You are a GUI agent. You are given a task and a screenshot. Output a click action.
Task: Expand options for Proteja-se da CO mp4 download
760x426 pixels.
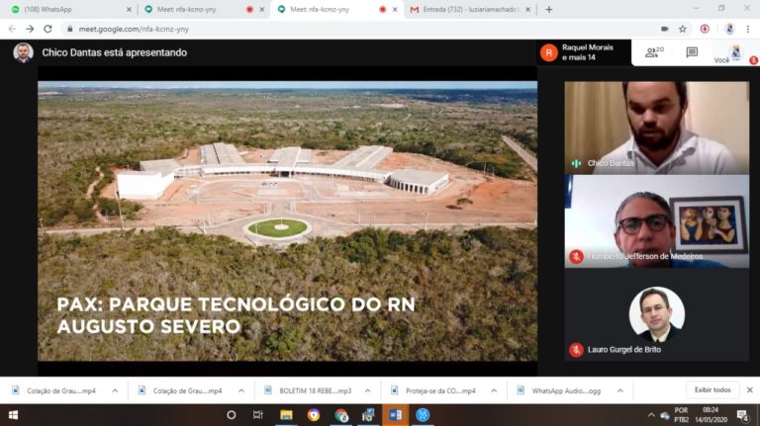(x=494, y=390)
